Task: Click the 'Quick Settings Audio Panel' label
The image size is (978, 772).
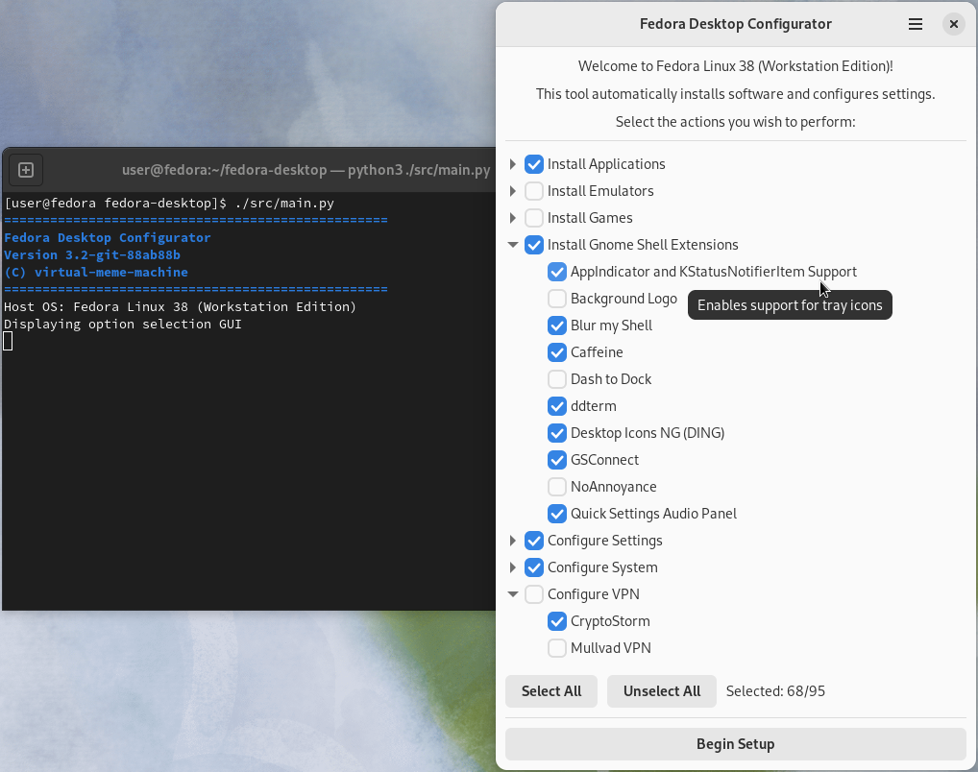Action: coord(653,514)
